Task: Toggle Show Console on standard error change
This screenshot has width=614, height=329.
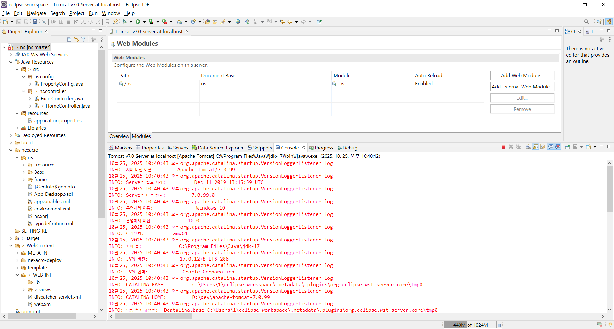Action: [x=558, y=147]
